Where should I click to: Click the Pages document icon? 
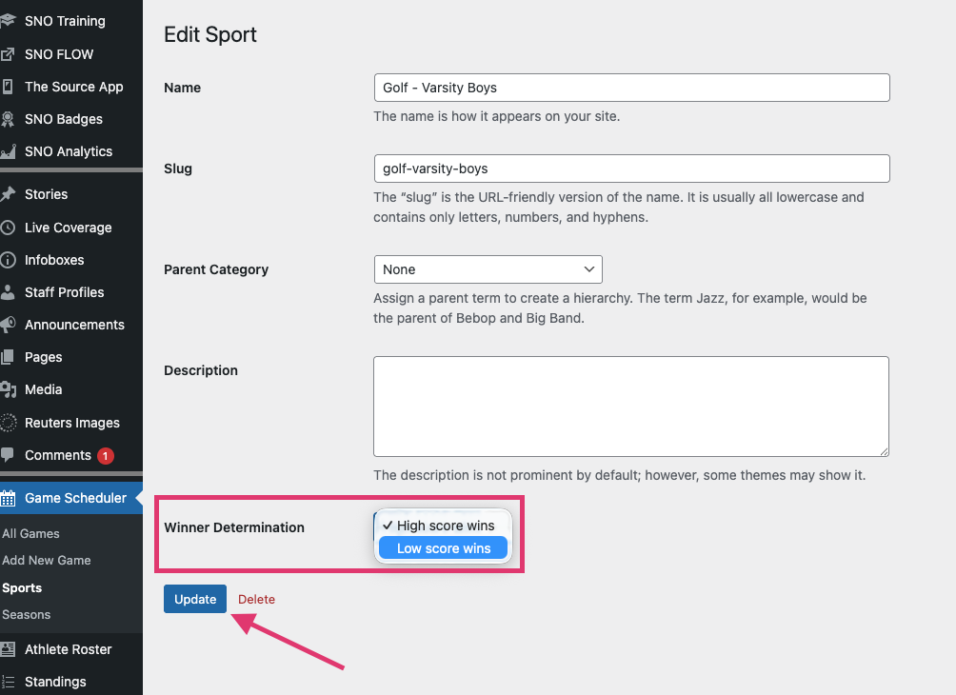coord(8,357)
